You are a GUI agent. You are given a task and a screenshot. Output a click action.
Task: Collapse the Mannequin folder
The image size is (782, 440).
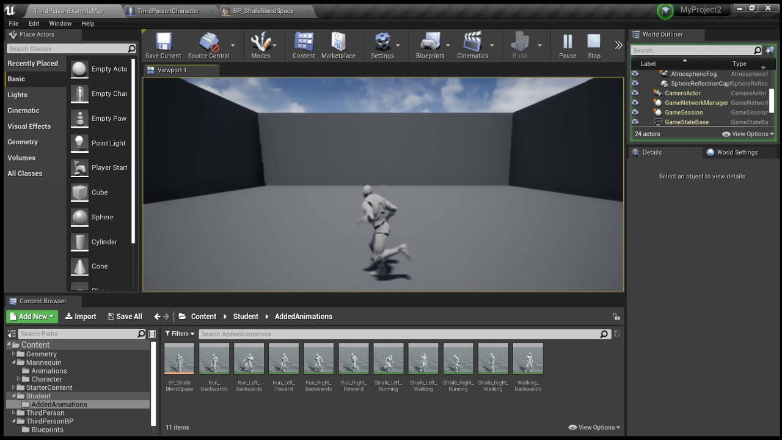click(x=13, y=362)
